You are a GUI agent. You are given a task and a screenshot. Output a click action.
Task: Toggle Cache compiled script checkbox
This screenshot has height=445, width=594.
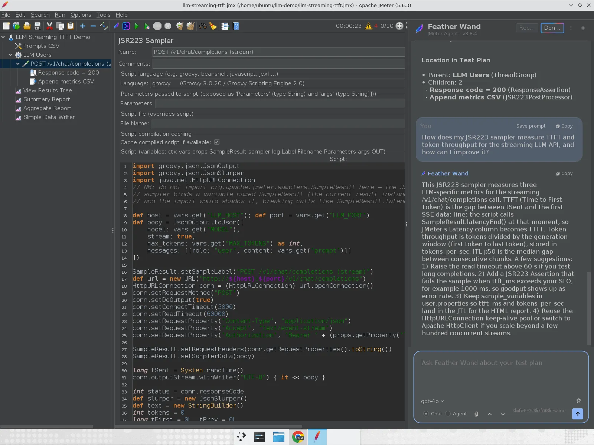[217, 142]
